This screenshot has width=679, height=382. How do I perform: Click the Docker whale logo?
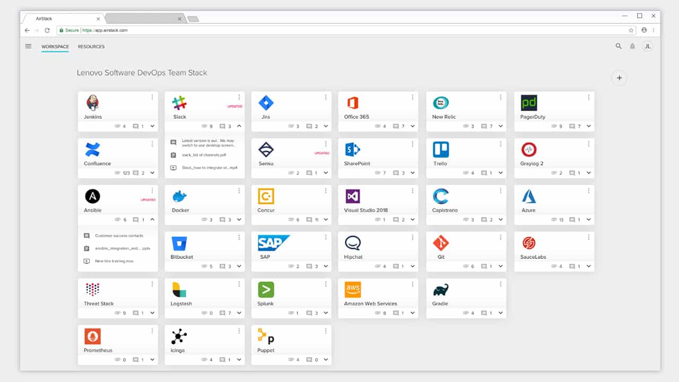pyautogui.click(x=180, y=196)
